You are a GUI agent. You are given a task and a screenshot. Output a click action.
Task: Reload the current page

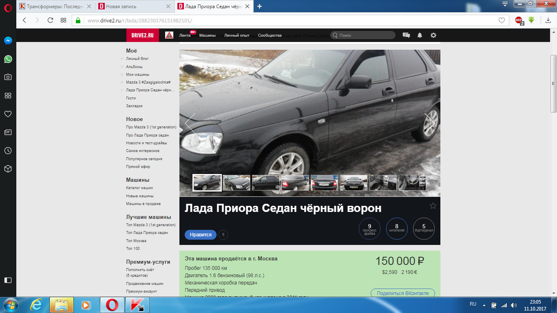click(x=51, y=20)
